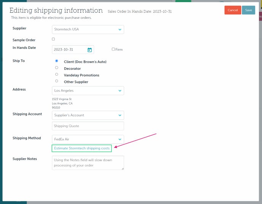262x204 pixels.
Task: Select Client (Doc Brown's Auto) radio option
Action: click(57, 61)
